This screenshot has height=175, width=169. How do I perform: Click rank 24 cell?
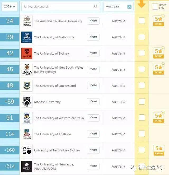[x=10, y=21]
